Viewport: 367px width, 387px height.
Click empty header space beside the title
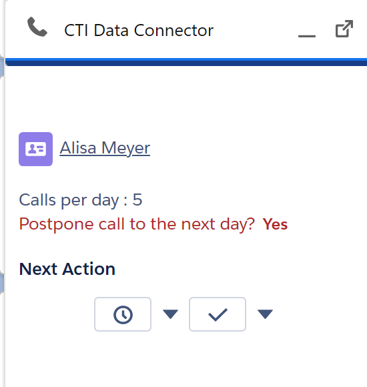256,31
